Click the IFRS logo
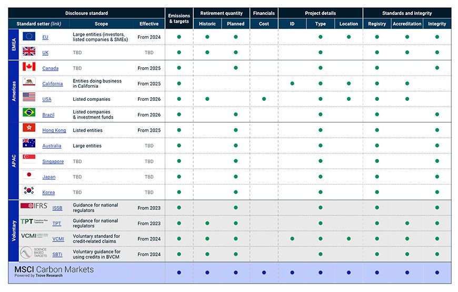Screen dimensions: 458x292 (x=34, y=206)
